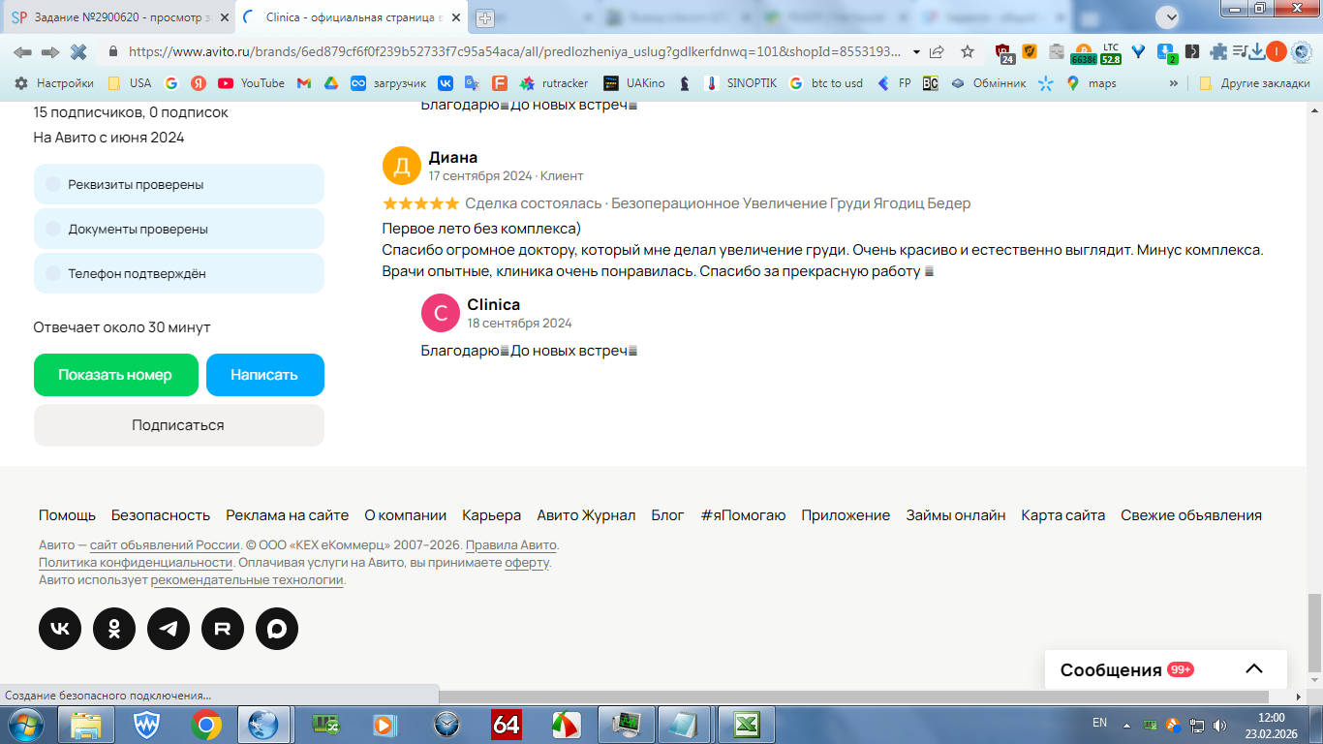Open the rutracker bookmark
The height and width of the screenshot is (744, 1323).
coord(554,83)
